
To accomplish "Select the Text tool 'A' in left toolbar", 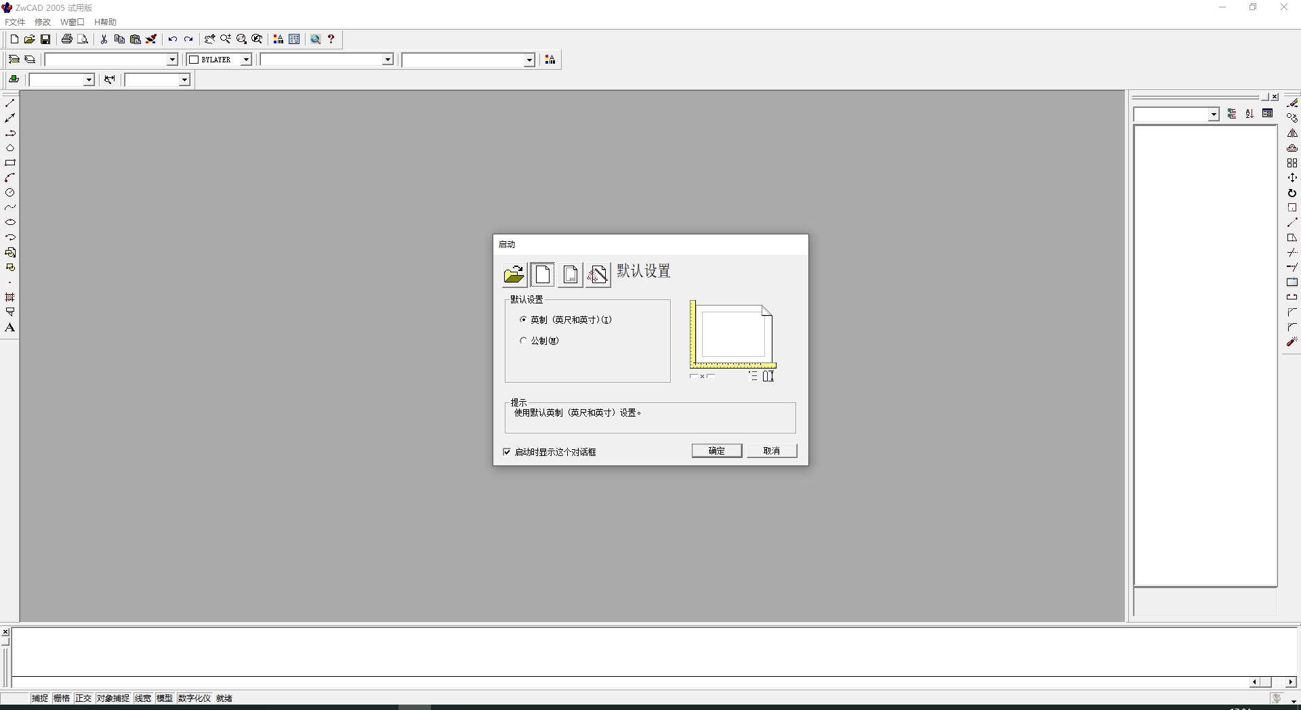I will pos(10,328).
